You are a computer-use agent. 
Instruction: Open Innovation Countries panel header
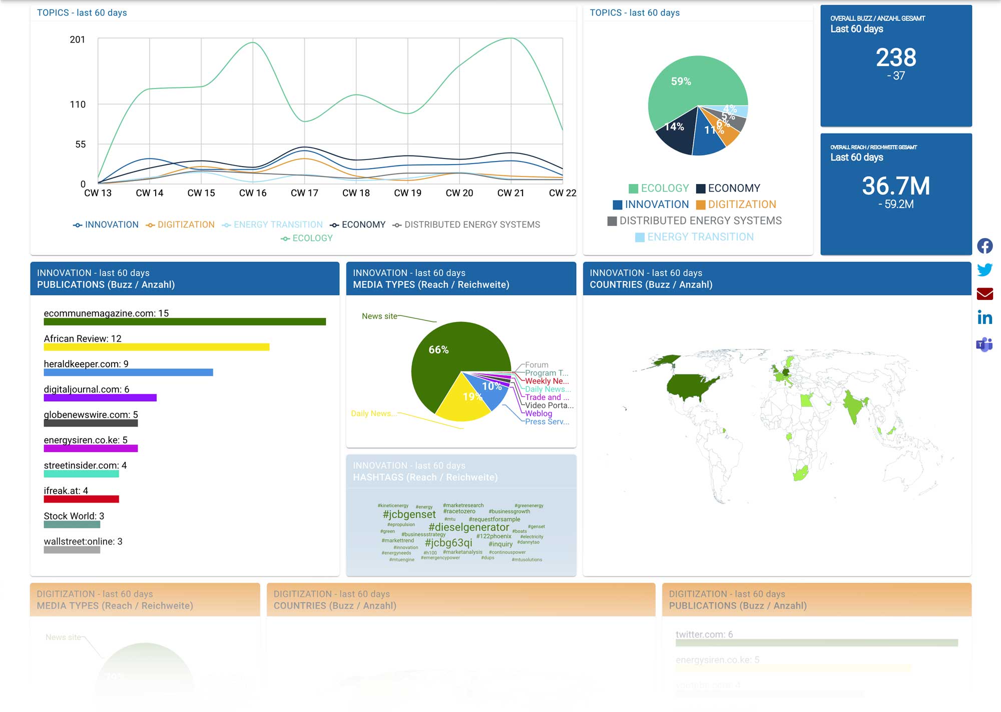(777, 278)
